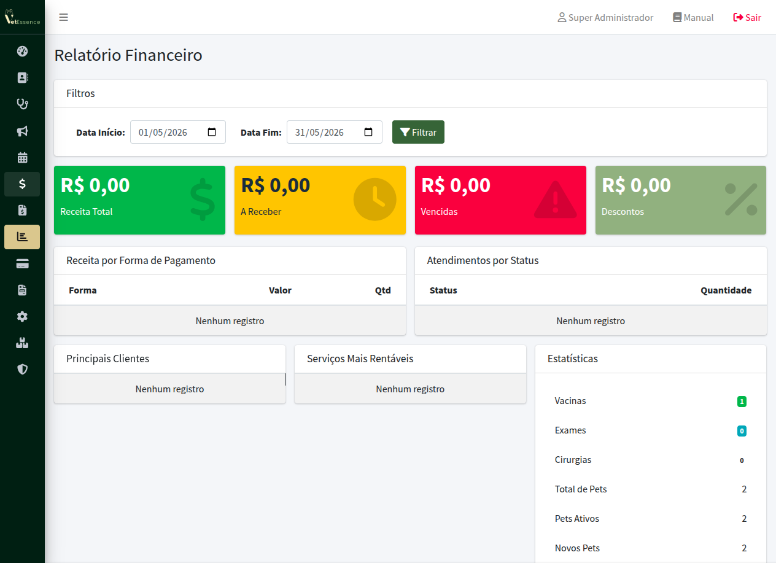Open the boxes inventory sidebar icon
The width and height of the screenshot is (776, 563).
click(22, 343)
